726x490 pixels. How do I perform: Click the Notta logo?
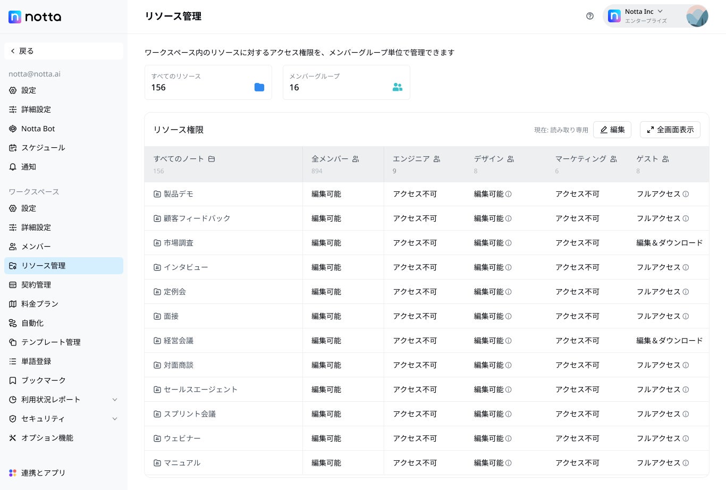coord(35,17)
